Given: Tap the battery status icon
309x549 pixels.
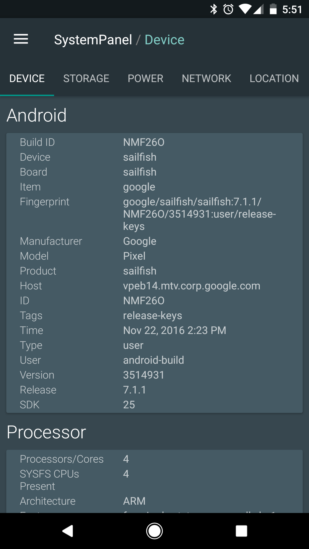Looking at the screenshot, I should [273, 9].
